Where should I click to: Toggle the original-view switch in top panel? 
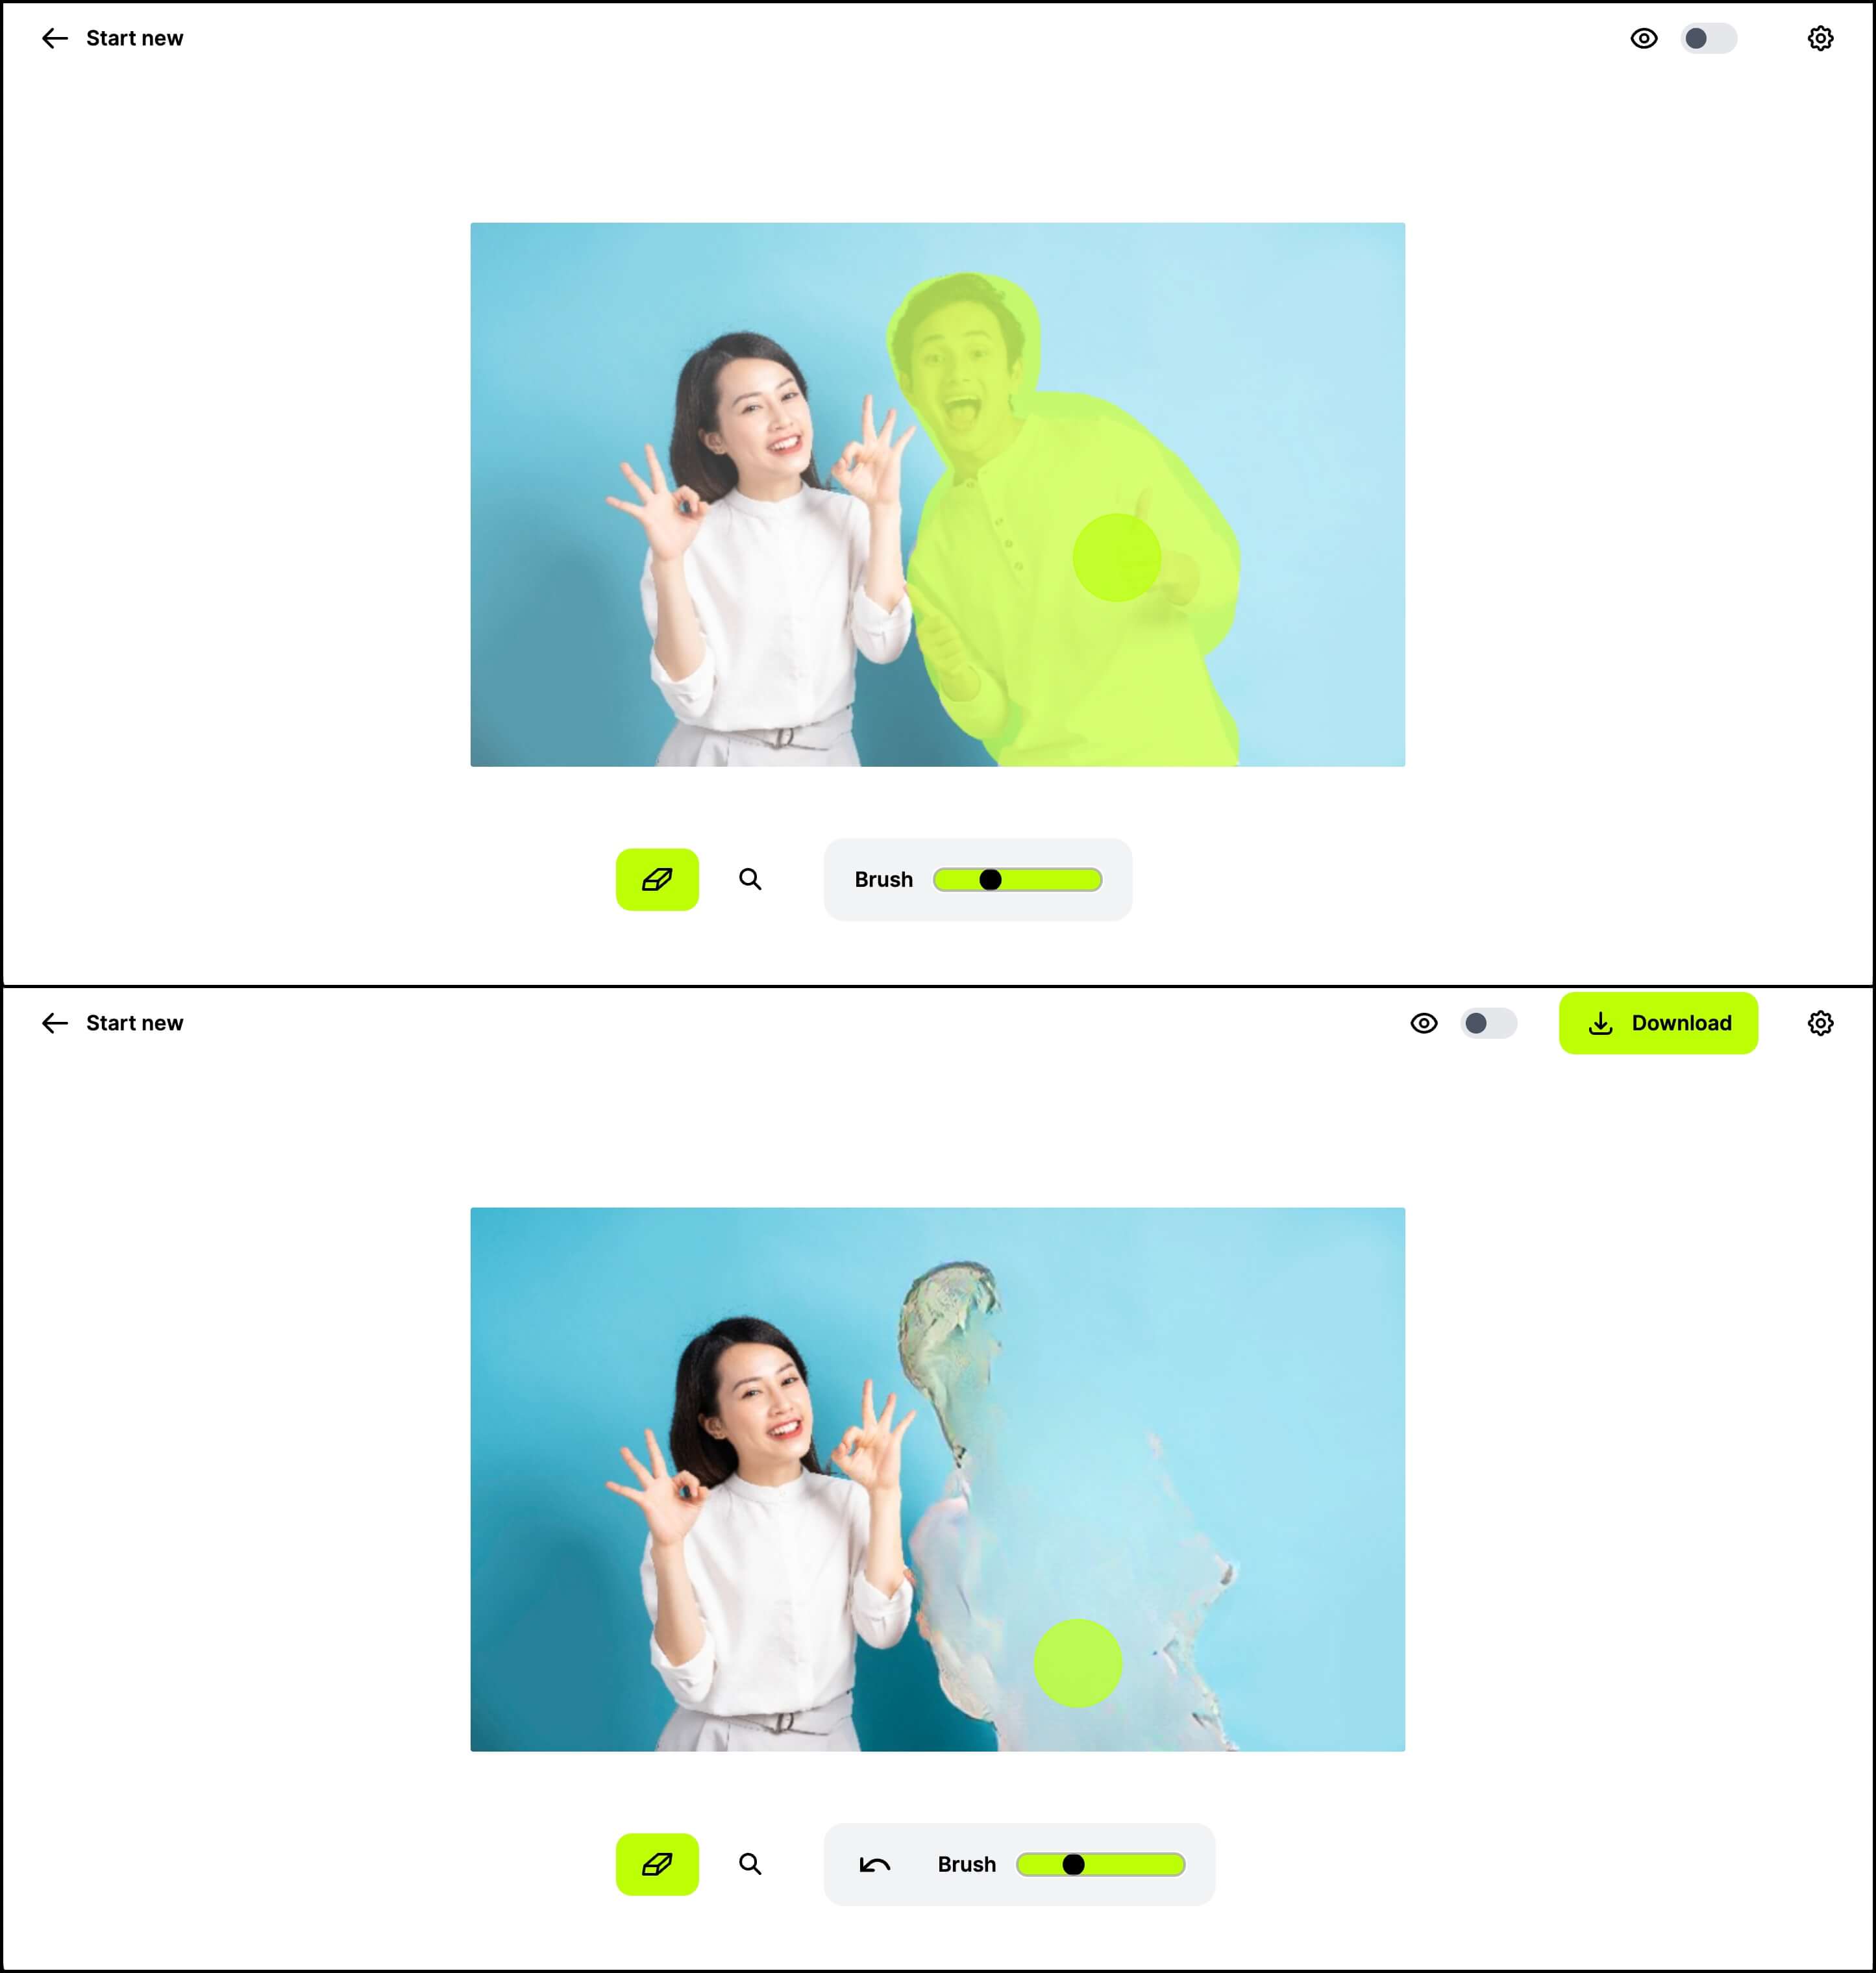(x=1708, y=38)
